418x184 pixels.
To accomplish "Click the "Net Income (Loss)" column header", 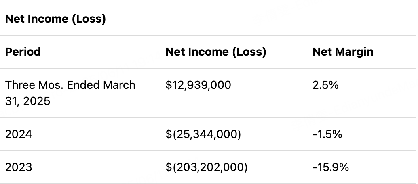I will [x=215, y=52].
